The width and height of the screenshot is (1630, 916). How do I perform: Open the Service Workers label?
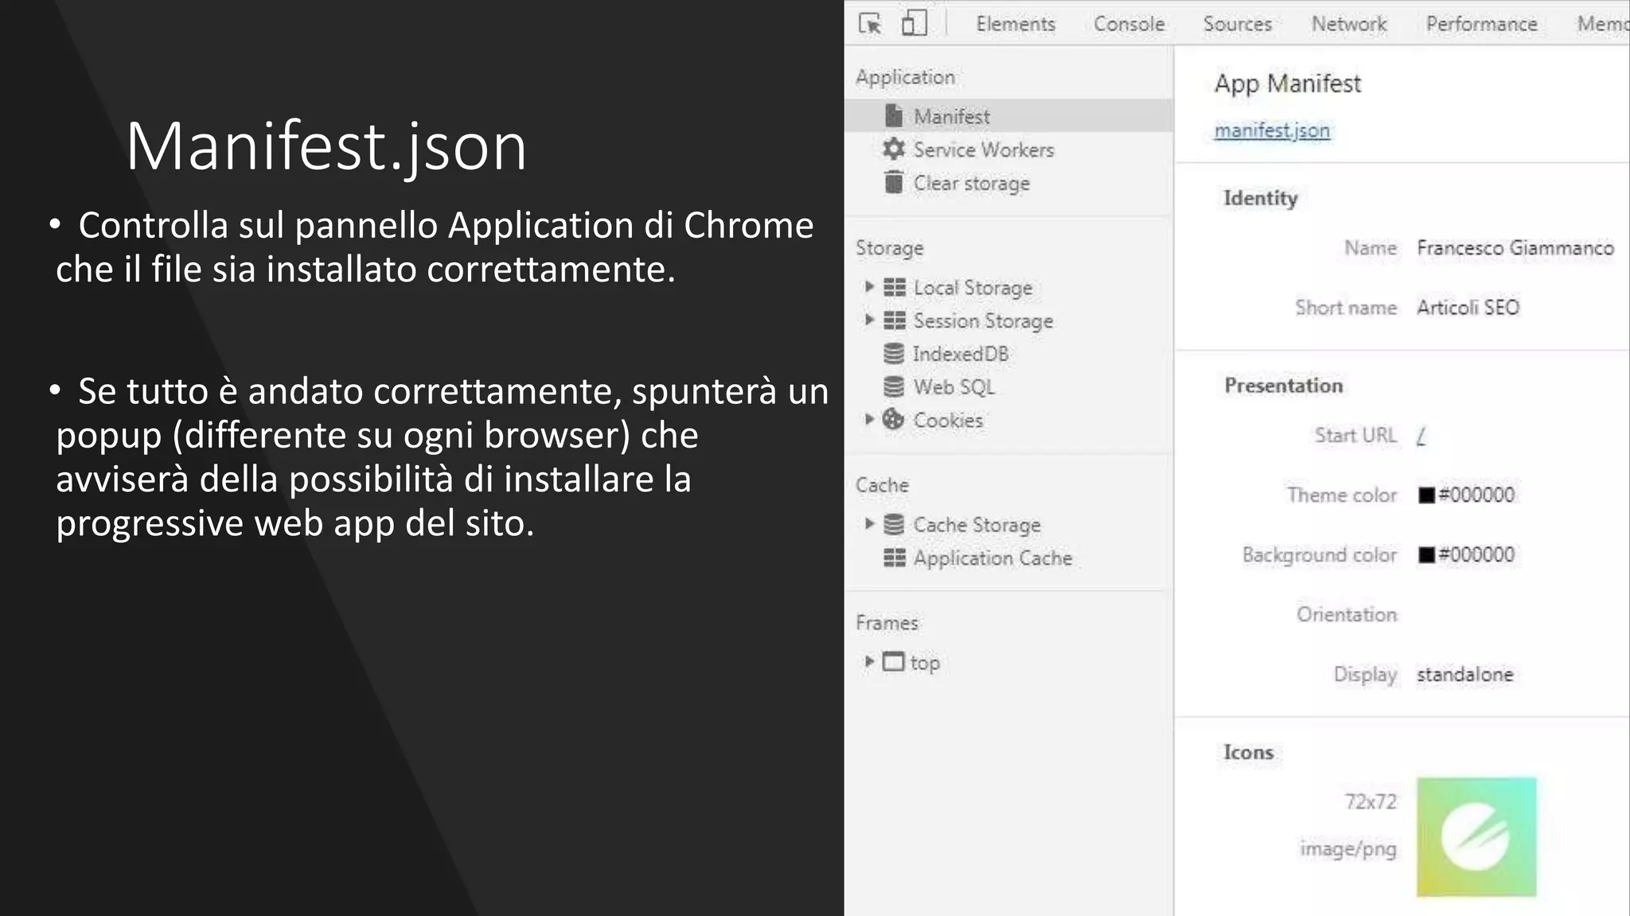click(984, 149)
